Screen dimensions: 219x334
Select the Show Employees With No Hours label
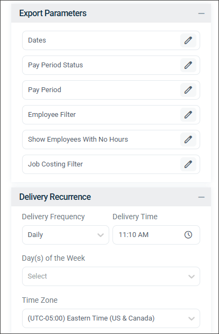(78, 140)
